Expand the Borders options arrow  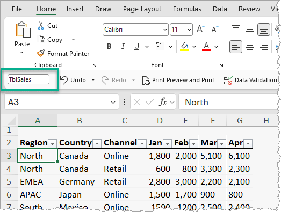pos(171,47)
